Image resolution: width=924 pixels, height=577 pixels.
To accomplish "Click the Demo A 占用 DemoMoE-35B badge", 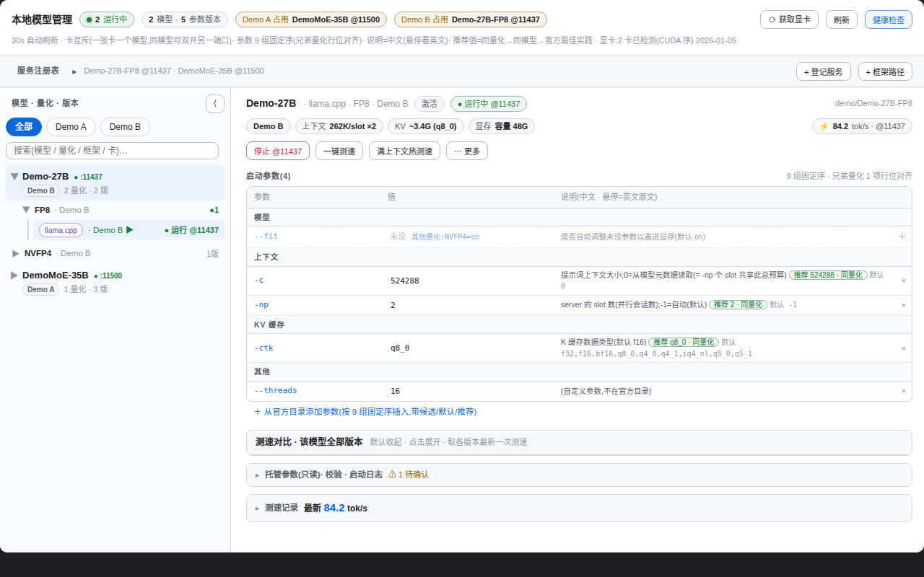I will click(x=311, y=19).
